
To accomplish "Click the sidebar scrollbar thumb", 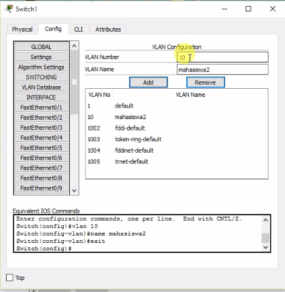I will pos(75,82).
